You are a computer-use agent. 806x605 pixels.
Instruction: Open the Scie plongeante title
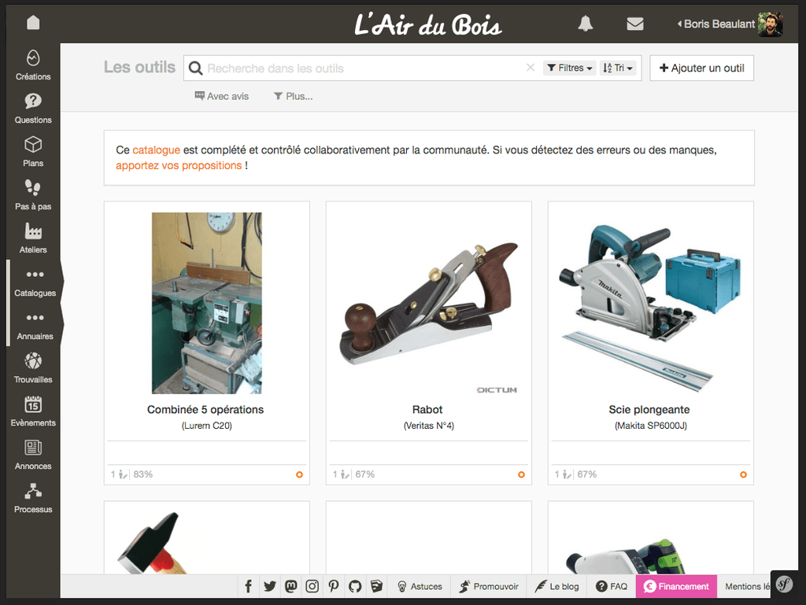click(649, 409)
